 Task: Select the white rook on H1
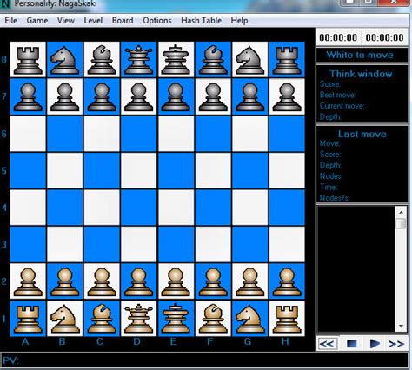(287, 319)
